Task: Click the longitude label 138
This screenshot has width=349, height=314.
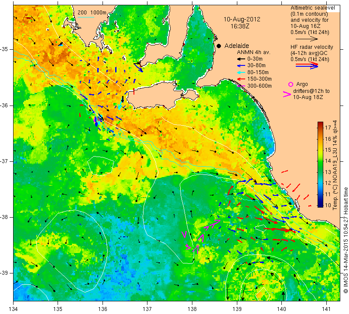Action: click(192, 309)
